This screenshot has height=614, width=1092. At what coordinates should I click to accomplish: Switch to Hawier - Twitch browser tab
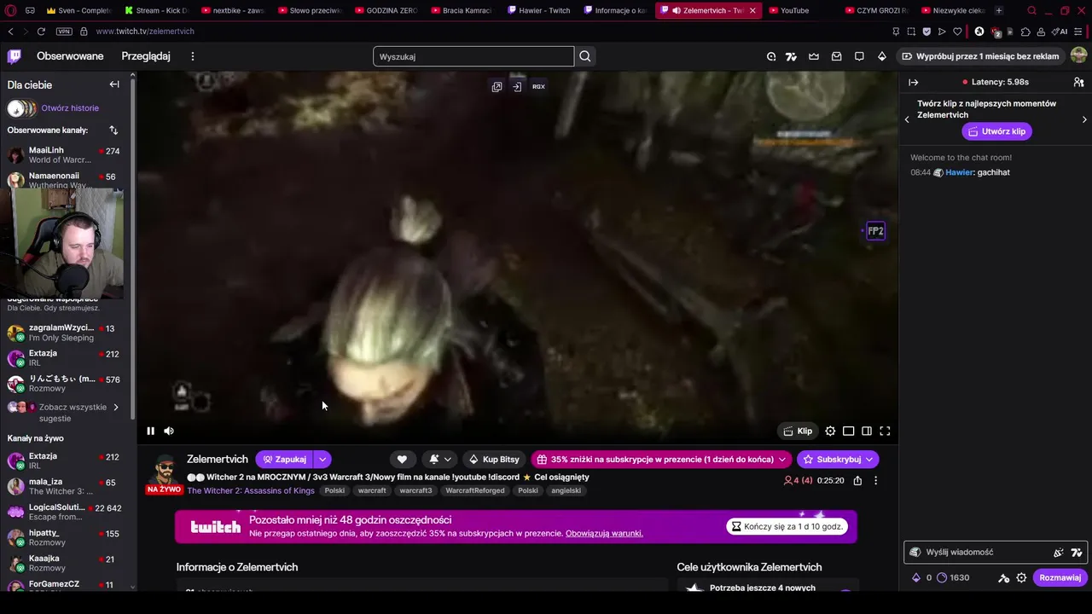coord(537,10)
